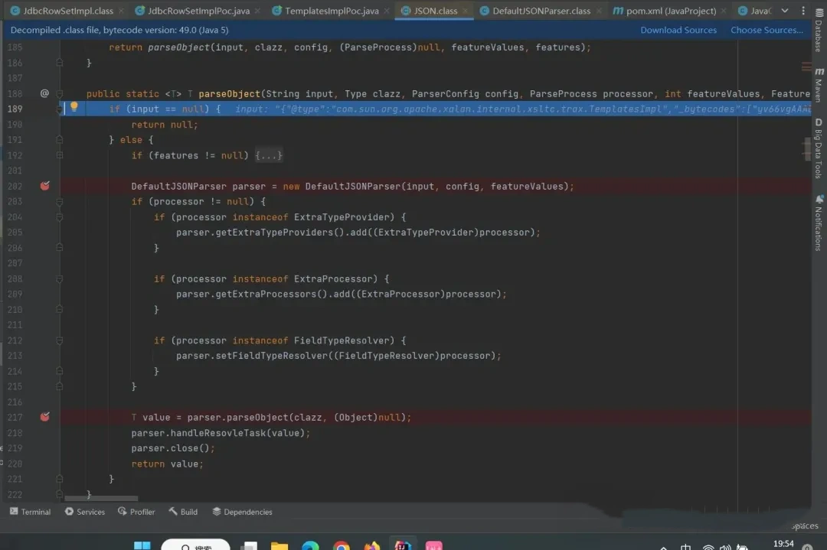The height and width of the screenshot is (550, 827).
Task: Click the horizontal editor scrollbar thumb
Action: coord(101,498)
